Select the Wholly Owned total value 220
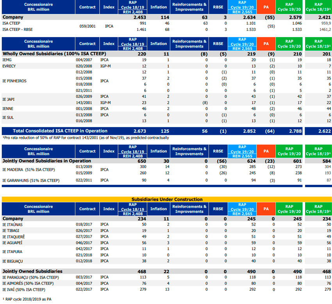 pyautogui.click(x=142, y=54)
